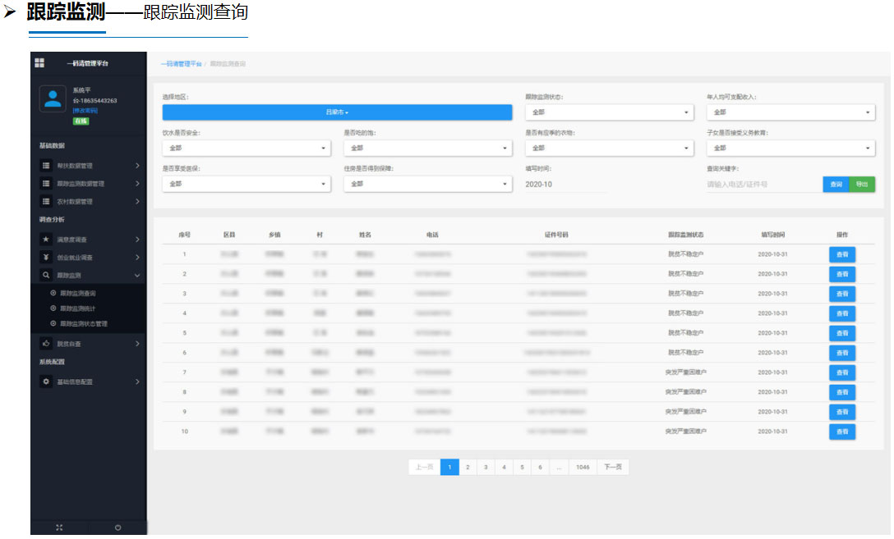Open the 年人均可支配收入 dropdown

pyautogui.click(x=790, y=112)
